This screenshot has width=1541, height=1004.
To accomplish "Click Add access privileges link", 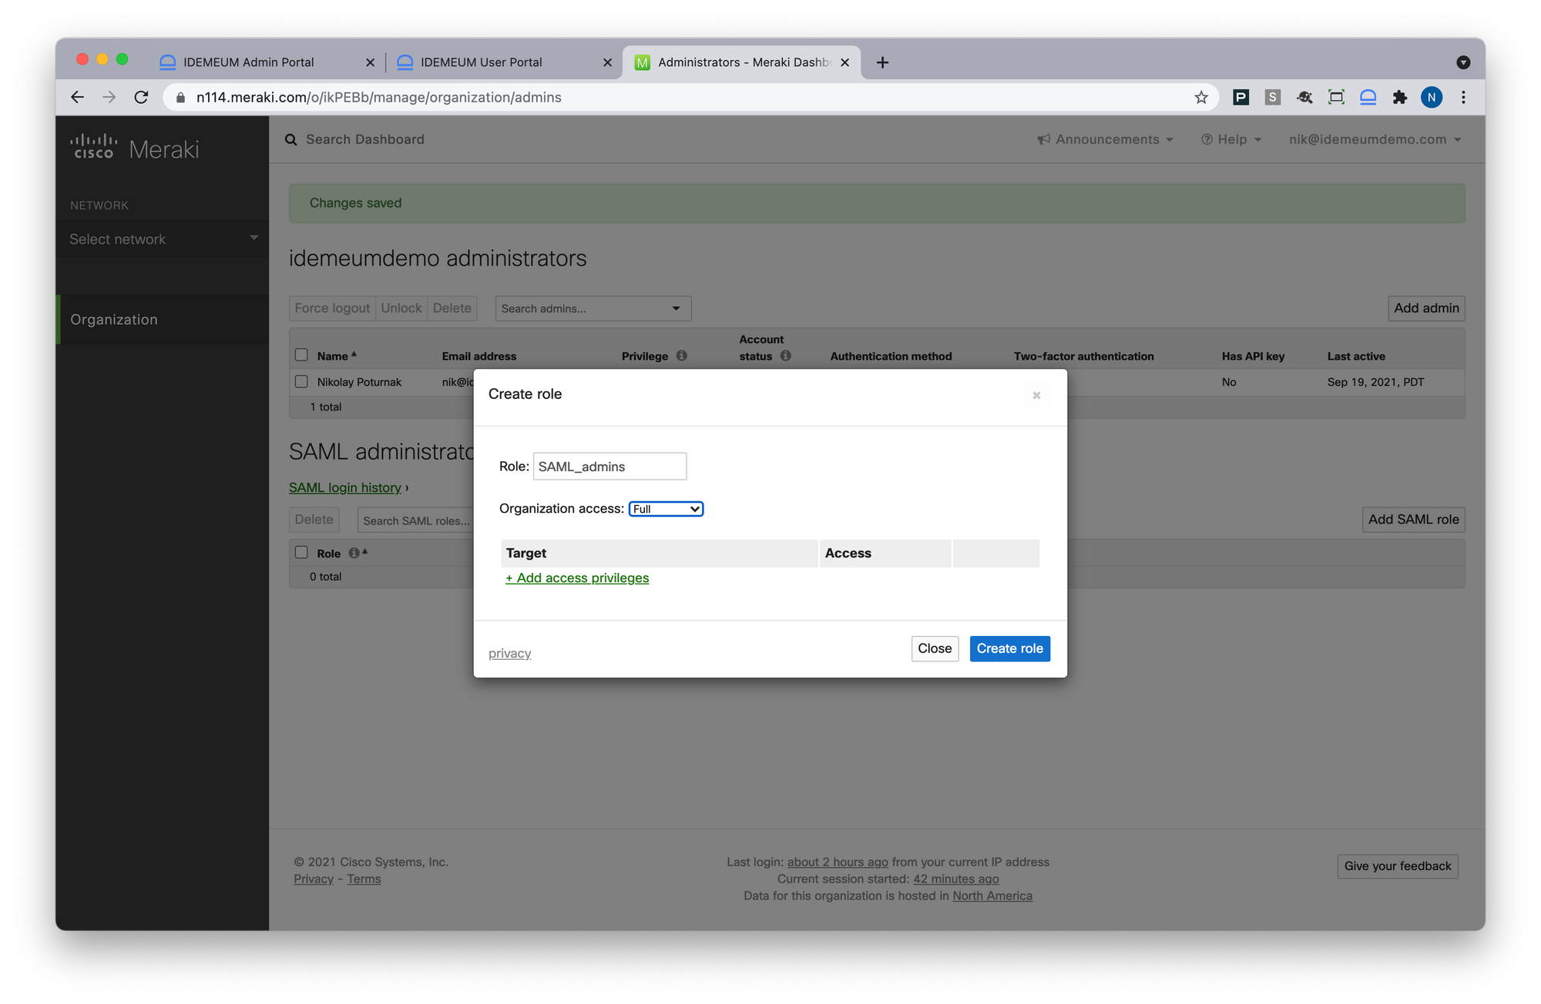I will pyautogui.click(x=577, y=577).
